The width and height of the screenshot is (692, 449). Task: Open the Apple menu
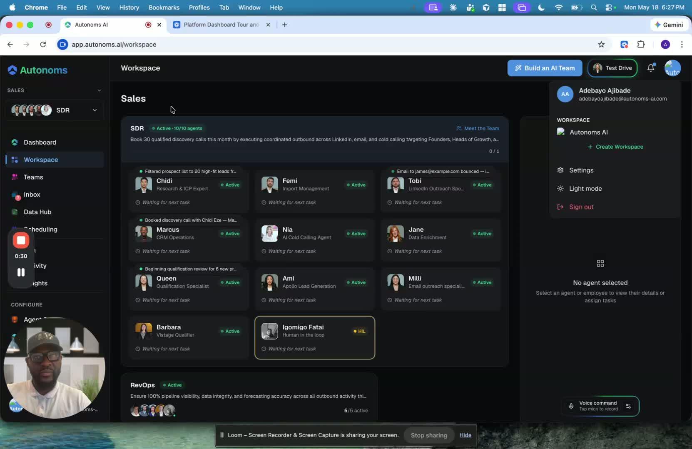(12, 7)
